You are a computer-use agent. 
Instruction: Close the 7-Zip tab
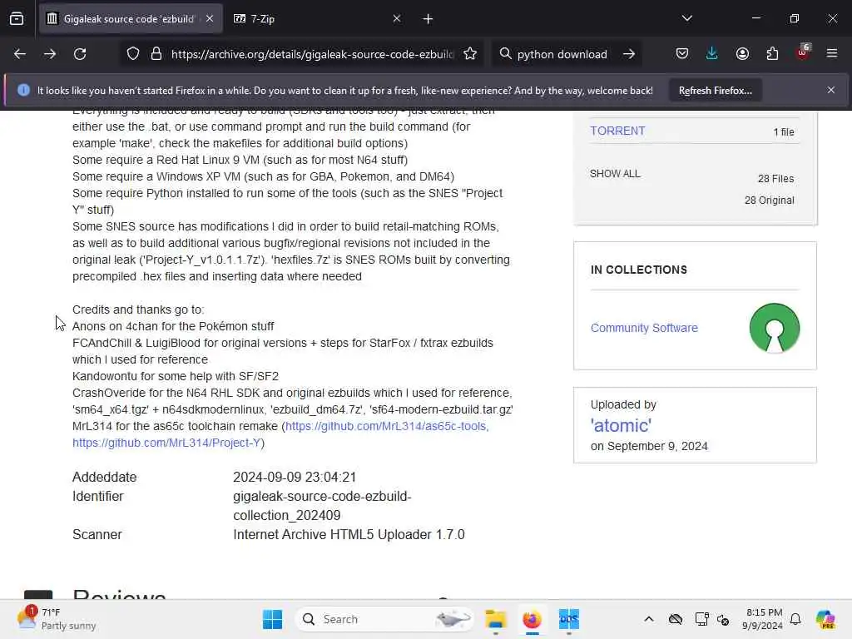pyautogui.click(x=397, y=18)
